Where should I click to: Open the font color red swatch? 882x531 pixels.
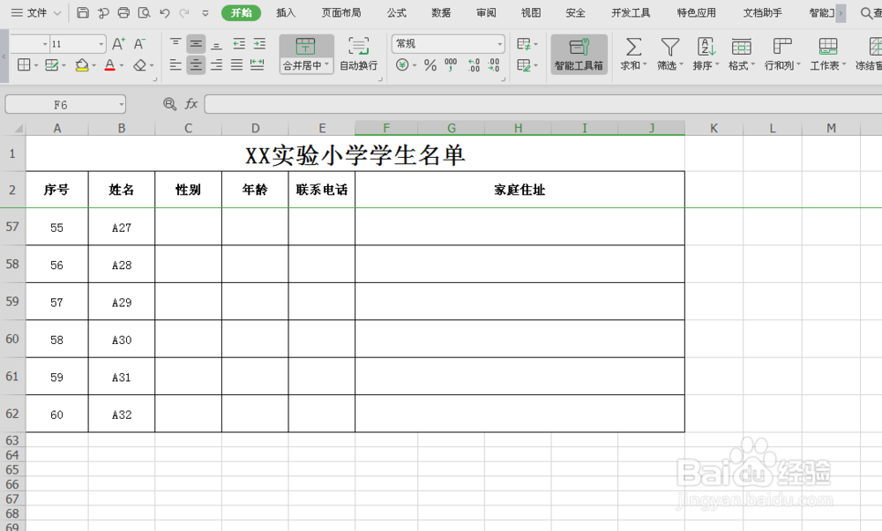[110, 66]
